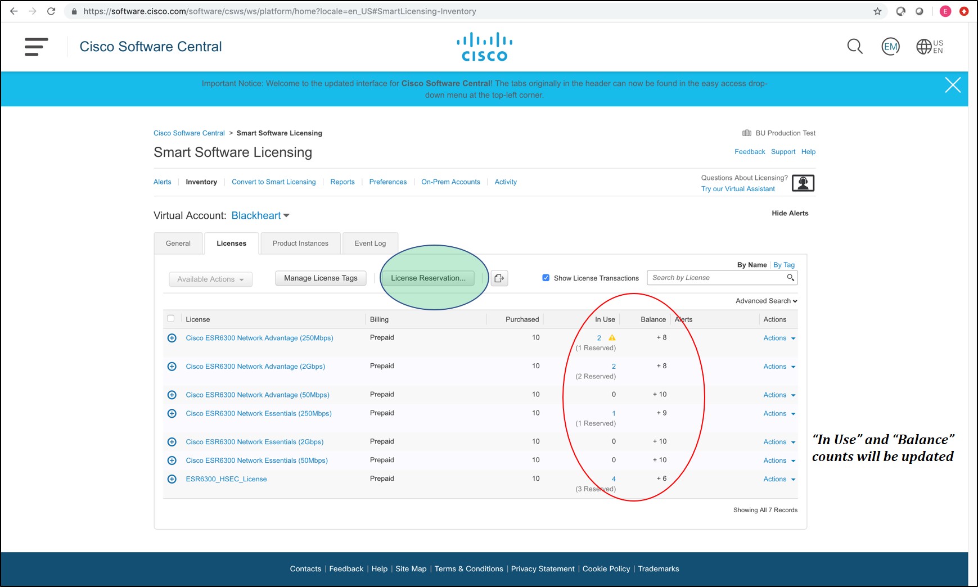
Task: Sort licenses By Tag
Action: tap(784, 265)
